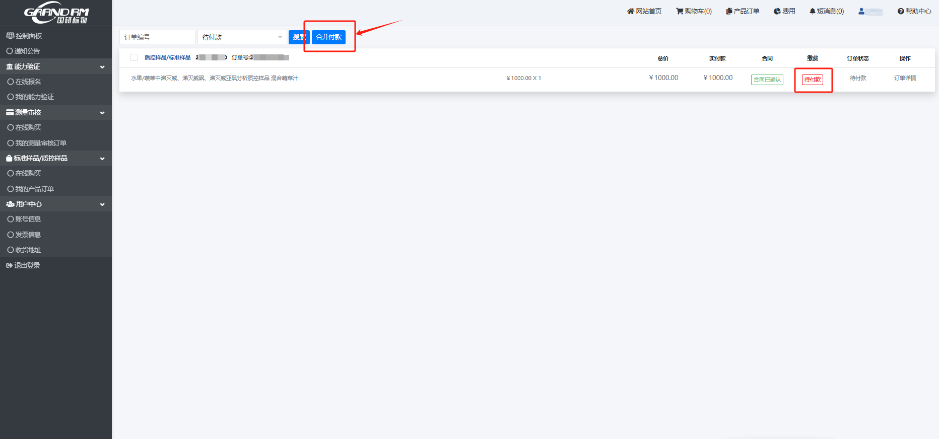The image size is (939, 439).
Task: Collapse the 测量审核 sidebar section
Action: click(x=102, y=113)
